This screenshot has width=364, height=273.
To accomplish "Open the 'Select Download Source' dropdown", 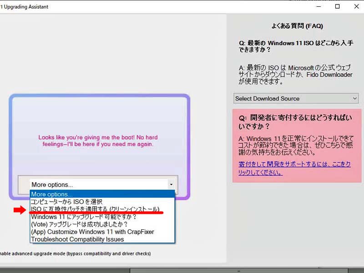I will (x=296, y=98).
